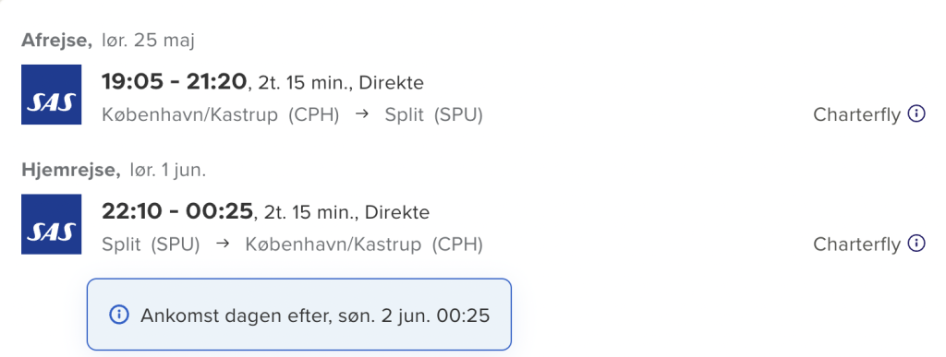The height and width of the screenshot is (357, 946).
Task: Select the Charterfly label on the 22:10 flight
Action: click(x=856, y=244)
